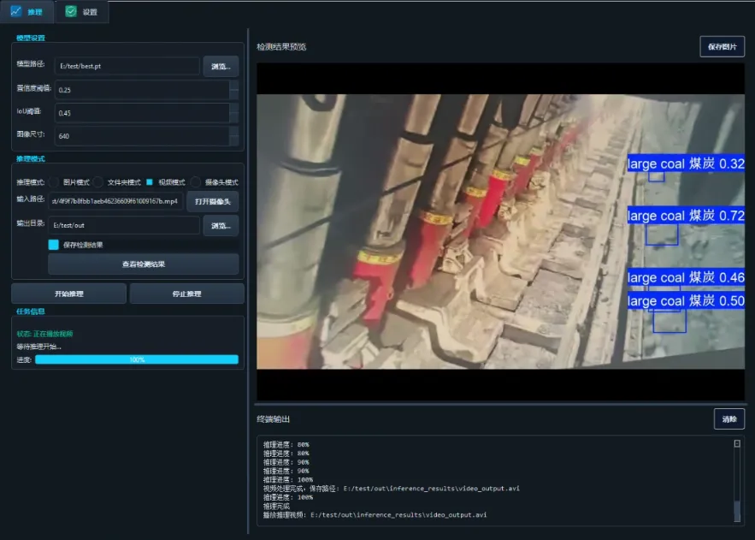
Task: Click the detection preview video frame
Action: pyautogui.click(x=500, y=231)
